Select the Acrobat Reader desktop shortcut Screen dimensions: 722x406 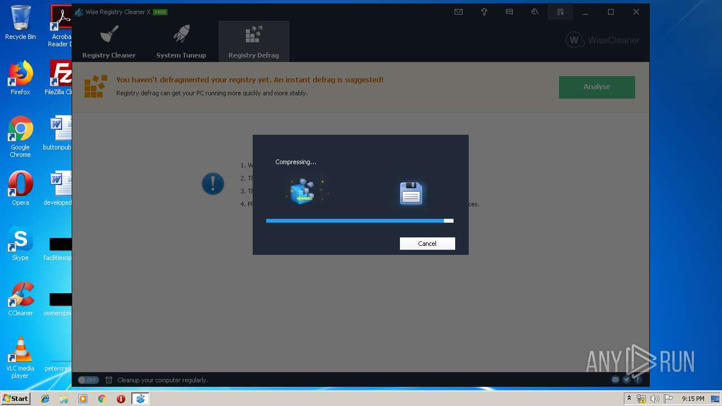[60, 26]
